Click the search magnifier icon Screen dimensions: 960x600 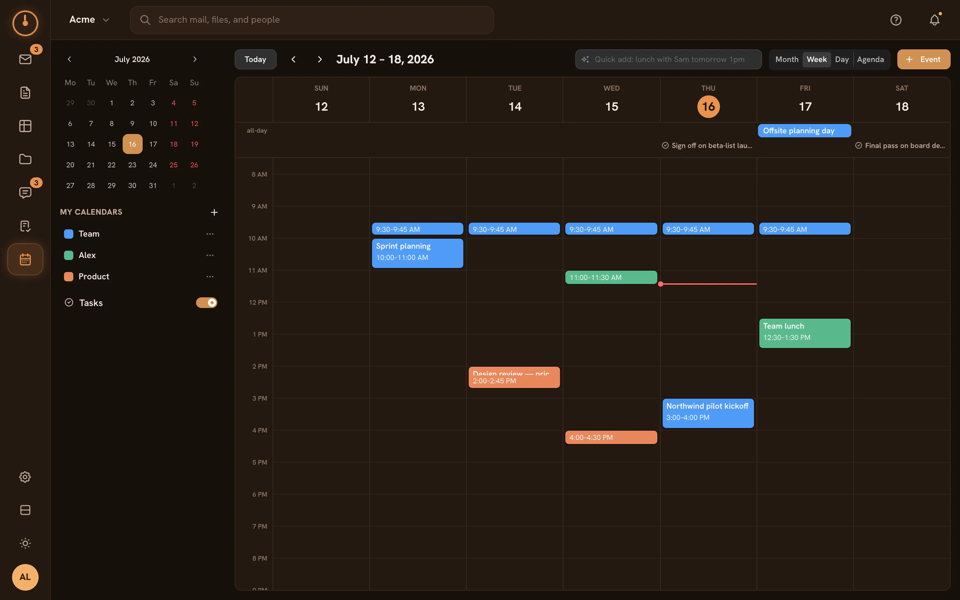pyautogui.click(x=145, y=20)
